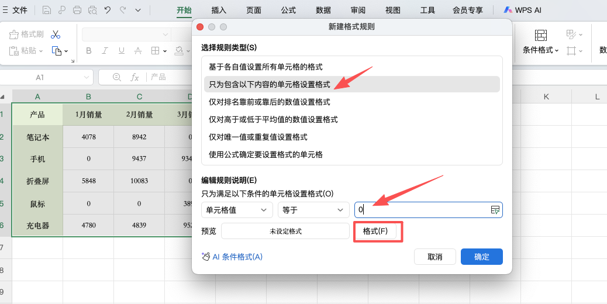Select column K header
The width and height of the screenshot is (607, 304).
[x=546, y=96]
